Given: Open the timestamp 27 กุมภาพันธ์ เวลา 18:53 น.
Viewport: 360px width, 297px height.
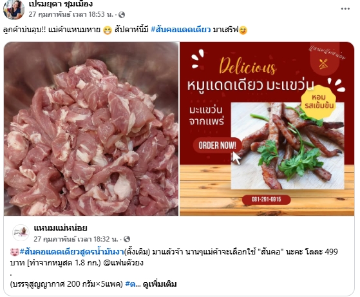Looking at the screenshot, I should (x=71, y=14).
